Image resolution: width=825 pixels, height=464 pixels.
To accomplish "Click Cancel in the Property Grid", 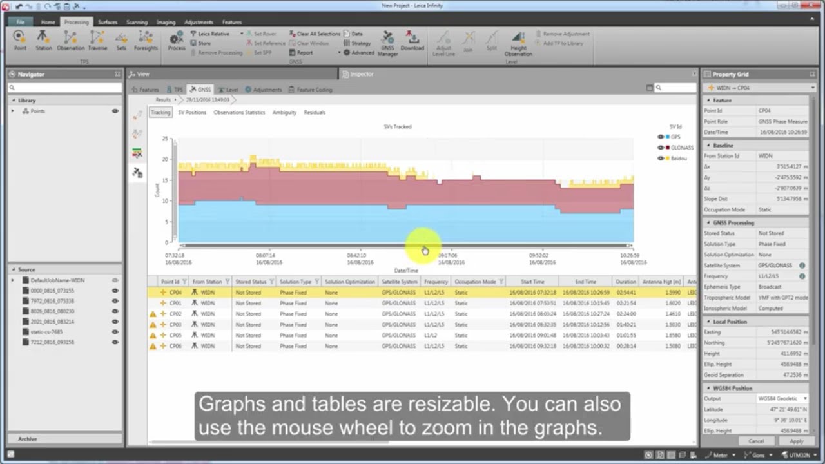I will (756, 441).
